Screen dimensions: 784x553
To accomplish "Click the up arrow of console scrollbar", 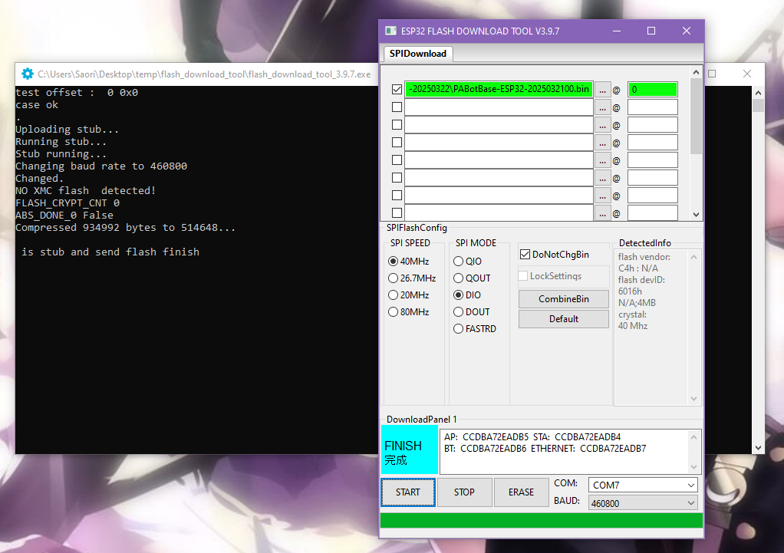I will (758, 92).
